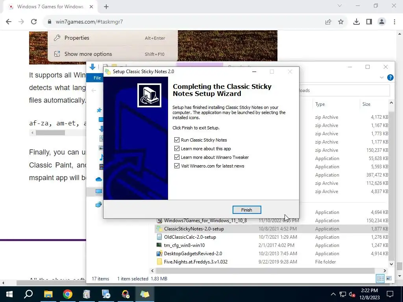Bookmark this page with star icon
This screenshot has height=302, width=403.
(x=341, y=22)
